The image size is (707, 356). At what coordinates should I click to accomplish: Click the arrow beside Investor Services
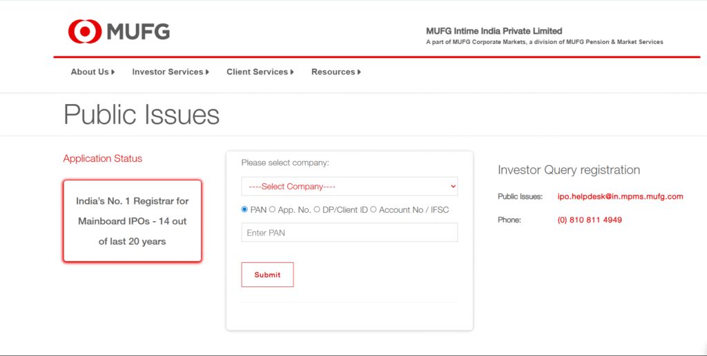coord(207,72)
